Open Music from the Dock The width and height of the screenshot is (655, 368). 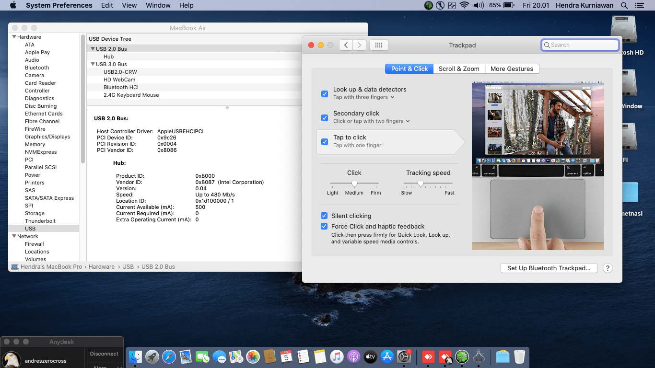click(337, 356)
